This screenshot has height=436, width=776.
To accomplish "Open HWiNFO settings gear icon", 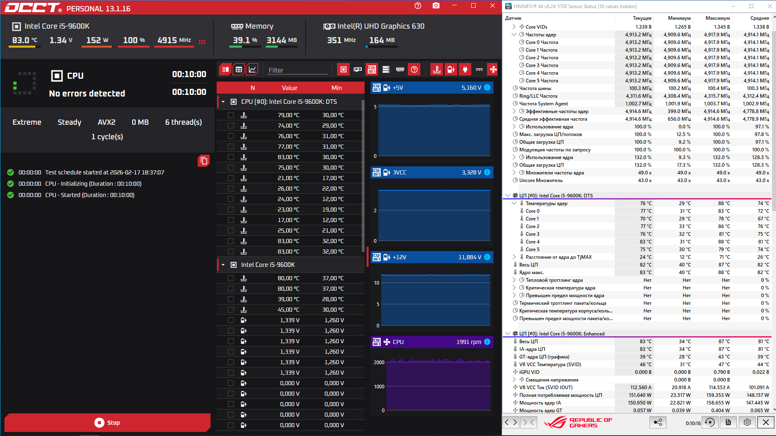I will coord(747,422).
